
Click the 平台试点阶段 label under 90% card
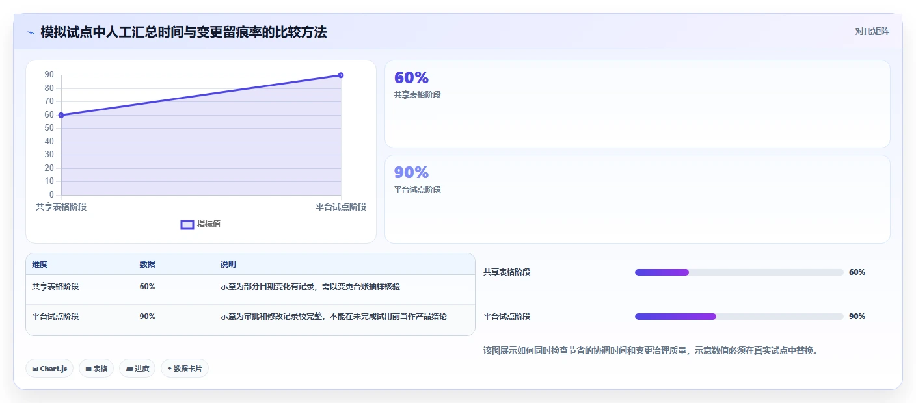(418, 190)
